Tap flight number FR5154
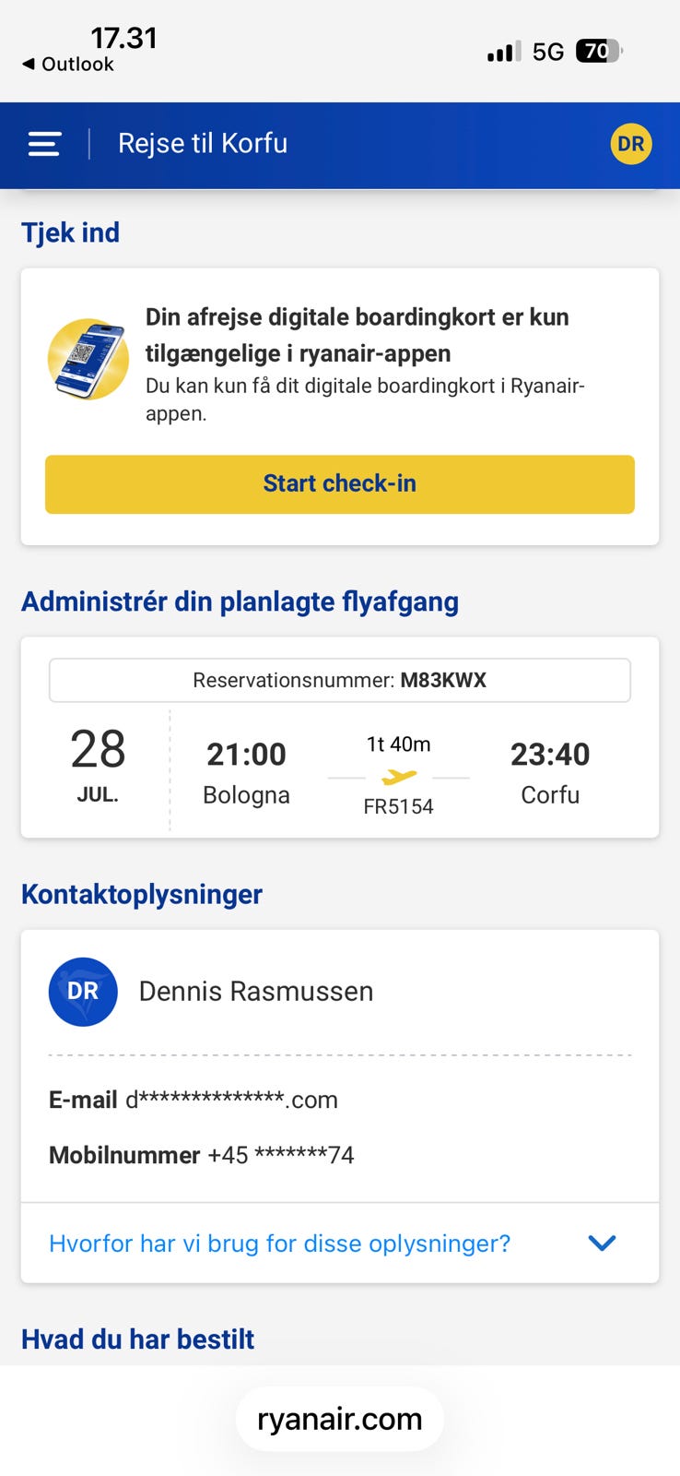The width and height of the screenshot is (680, 1476). click(398, 806)
